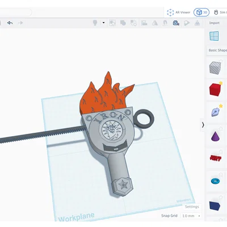Select the Scribble pen shape
227x227 pixels.
215,112
